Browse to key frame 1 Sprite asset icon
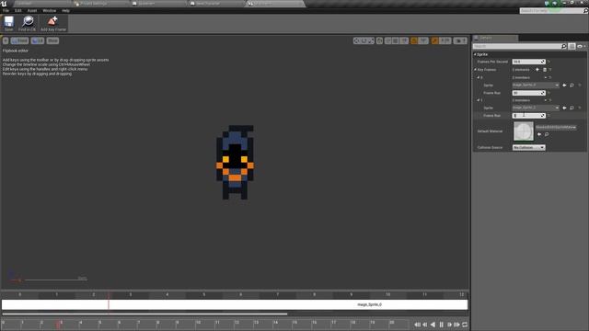The width and height of the screenshot is (589, 331). (572, 108)
